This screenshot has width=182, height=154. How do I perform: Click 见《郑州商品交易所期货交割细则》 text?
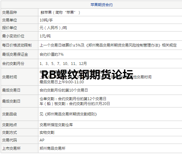[x=68, y=114]
